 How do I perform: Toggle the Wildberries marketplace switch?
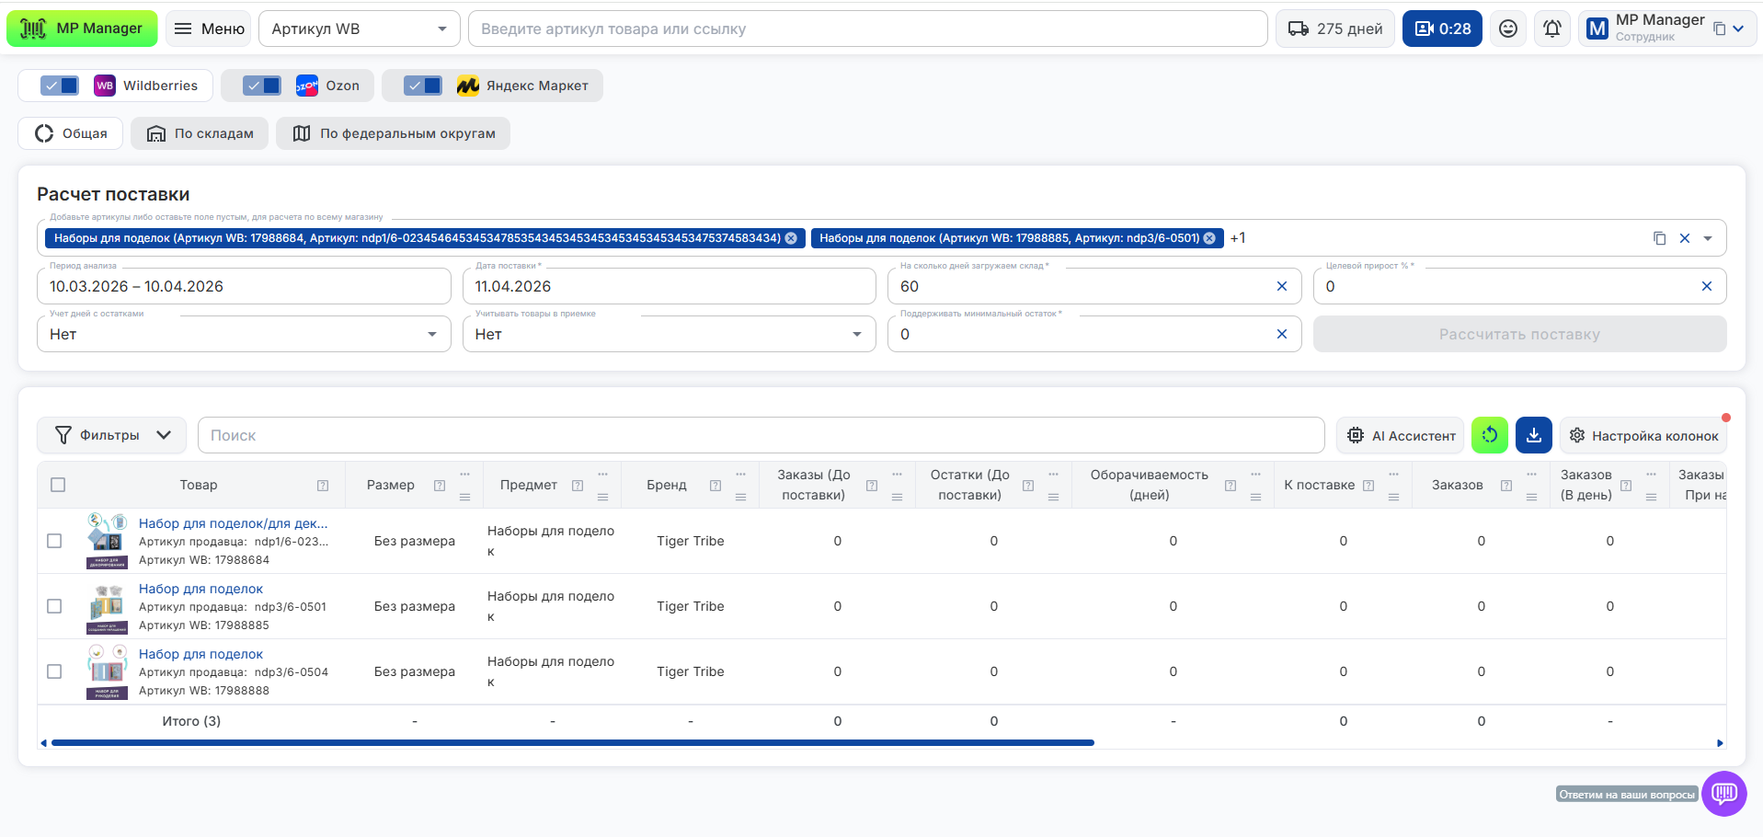point(60,86)
